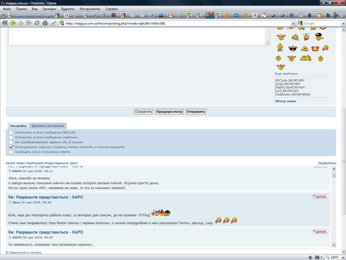Click the topic review scrollbar down arrow

334,245
